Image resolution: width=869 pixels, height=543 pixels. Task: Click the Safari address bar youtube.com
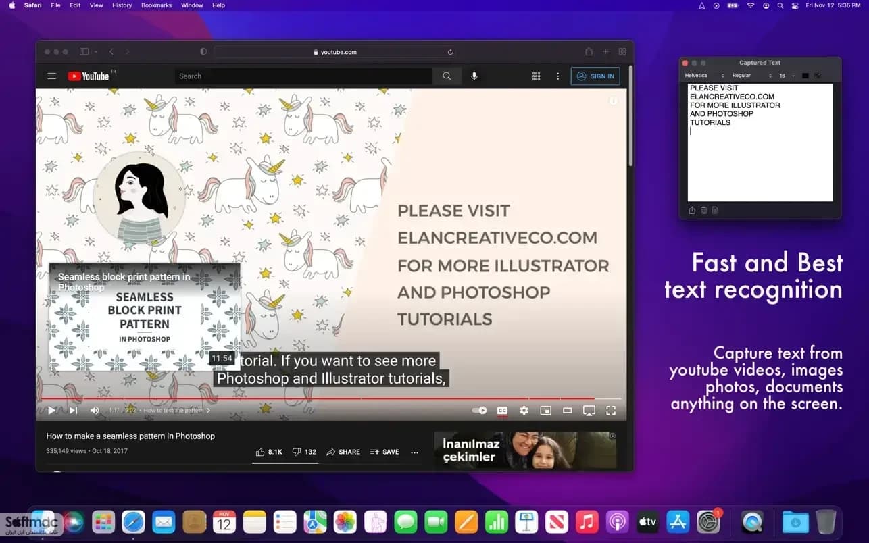point(334,52)
